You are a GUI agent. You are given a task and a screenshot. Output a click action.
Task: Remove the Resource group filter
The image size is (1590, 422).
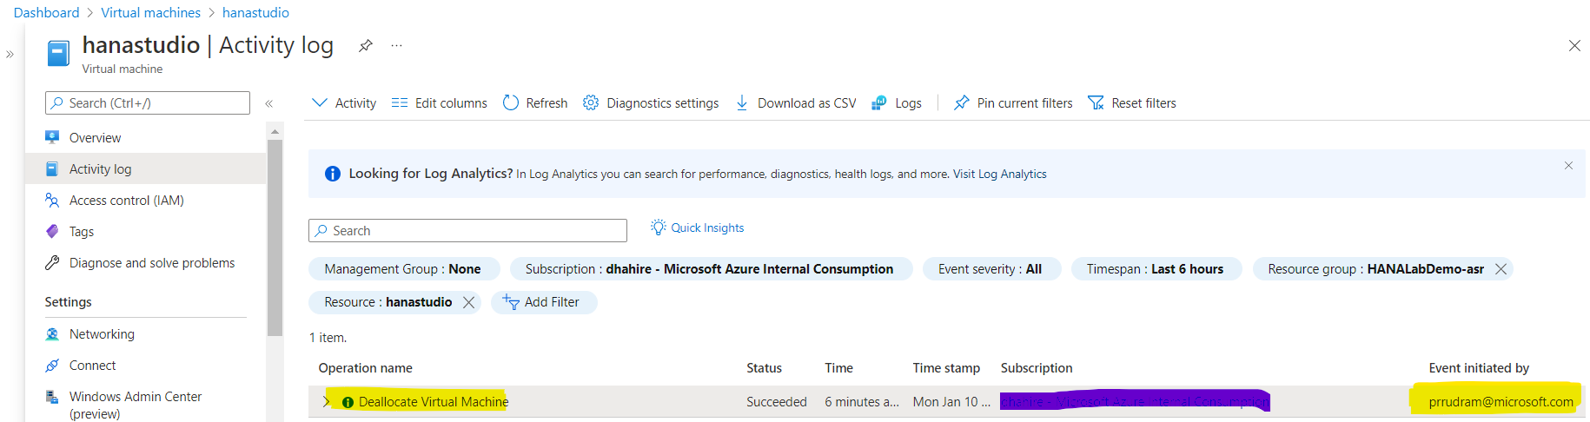coord(1501,269)
